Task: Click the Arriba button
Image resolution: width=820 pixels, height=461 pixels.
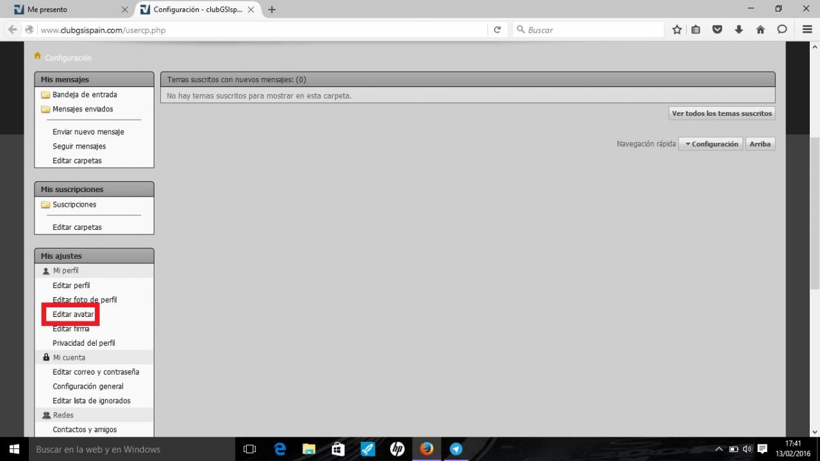Action: (x=760, y=144)
